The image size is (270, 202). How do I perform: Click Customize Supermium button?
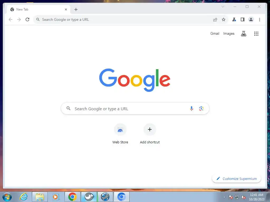point(237,179)
